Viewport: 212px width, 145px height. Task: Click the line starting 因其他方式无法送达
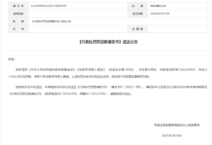[x=111, y=87]
